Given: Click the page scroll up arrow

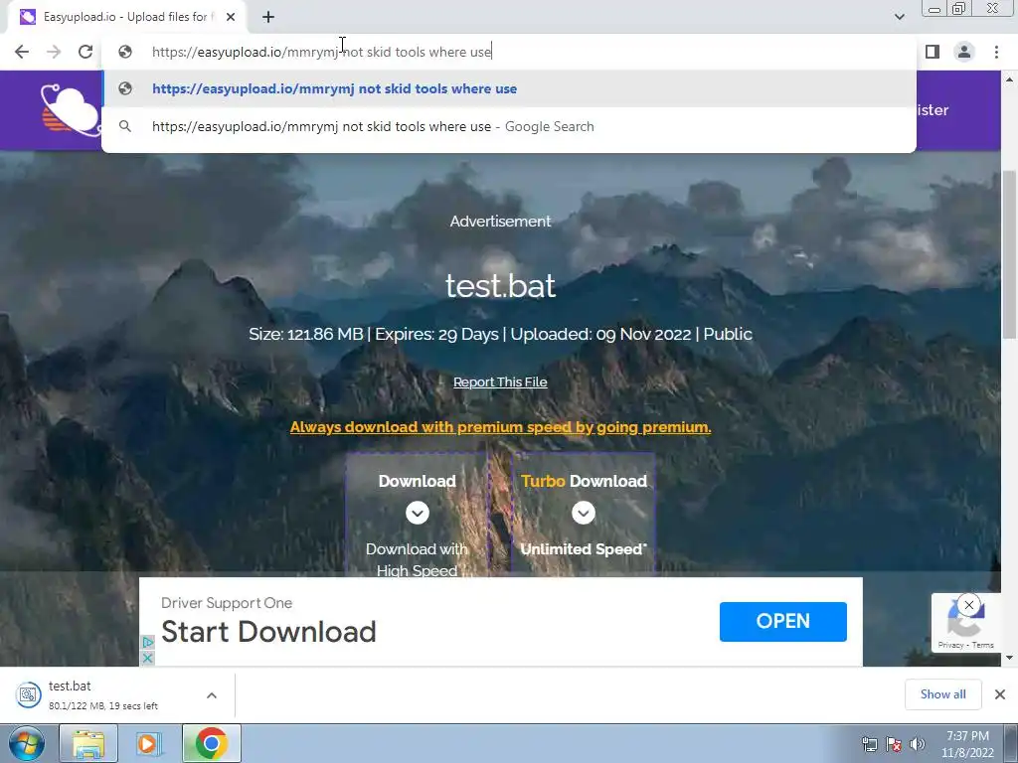Looking at the screenshot, I should [1009, 79].
